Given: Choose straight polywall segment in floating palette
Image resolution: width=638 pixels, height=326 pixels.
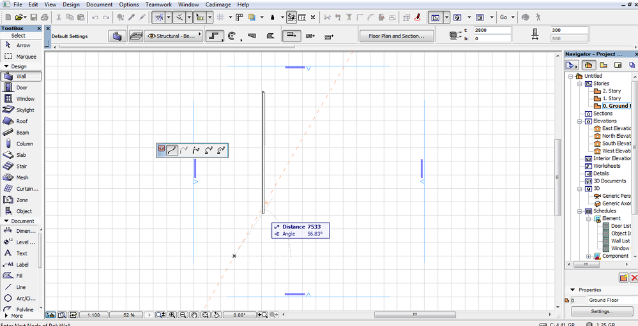Looking at the screenshot, I should pos(172,151).
